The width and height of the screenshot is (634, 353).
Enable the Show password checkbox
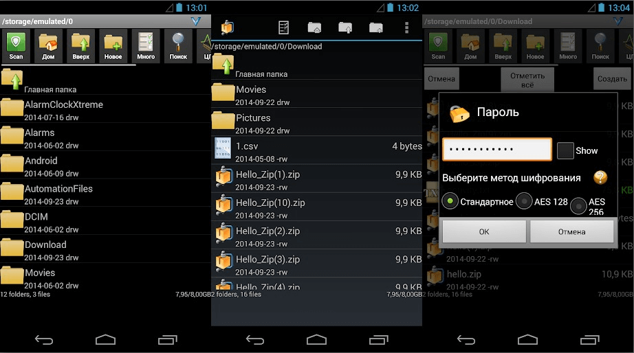pos(565,150)
